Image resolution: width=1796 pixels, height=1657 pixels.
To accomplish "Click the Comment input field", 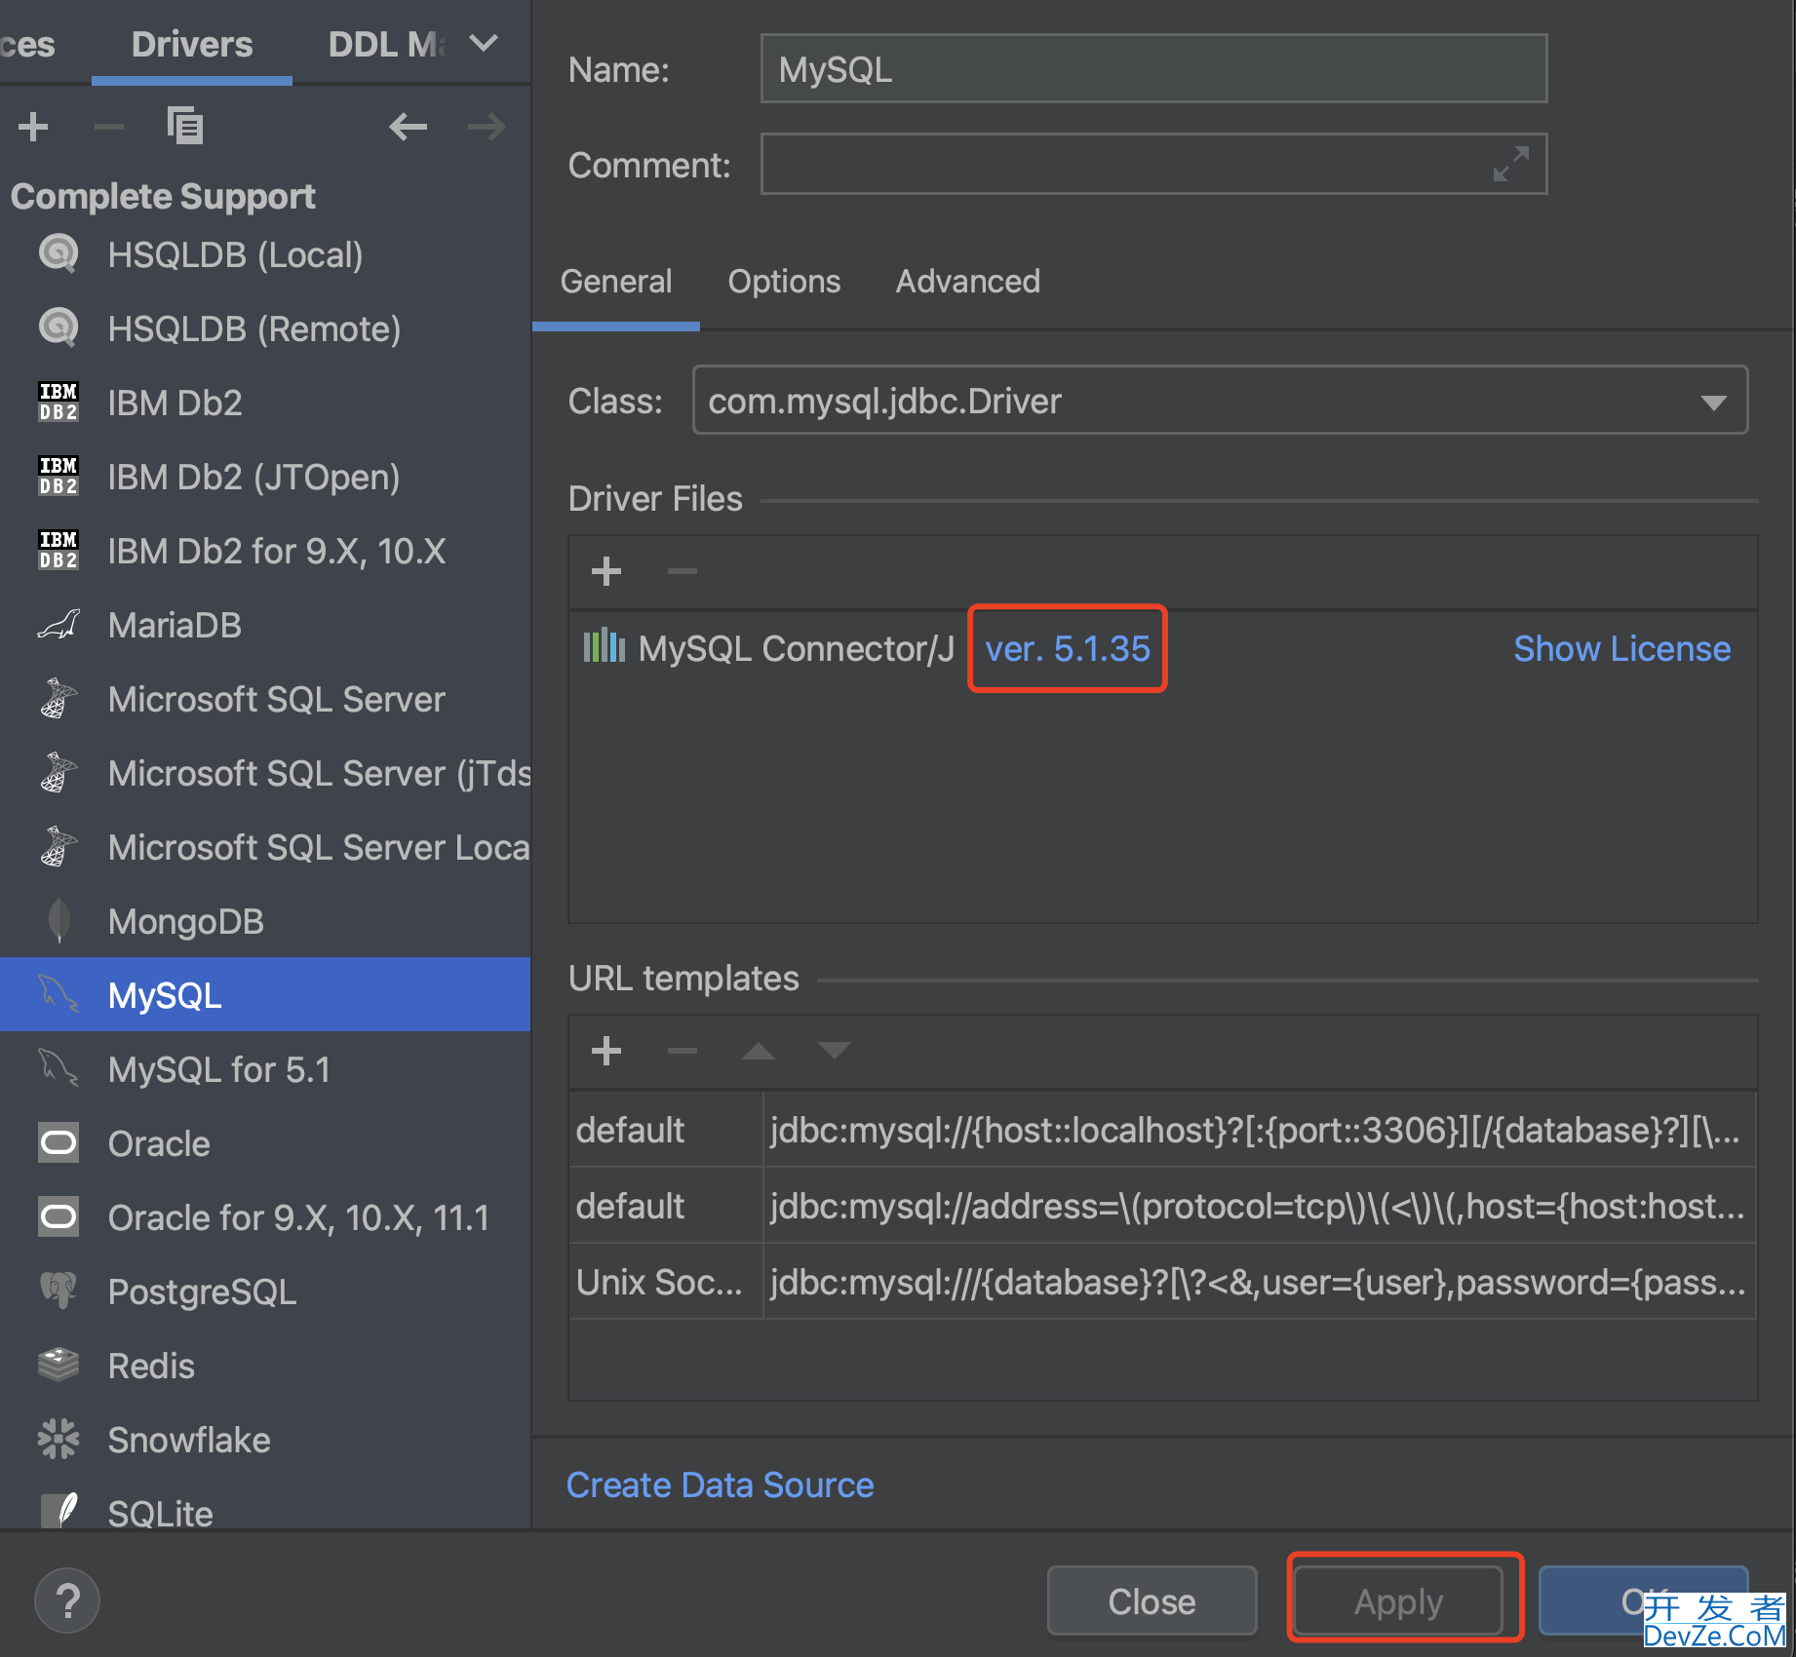I will click(x=1153, y=165).
